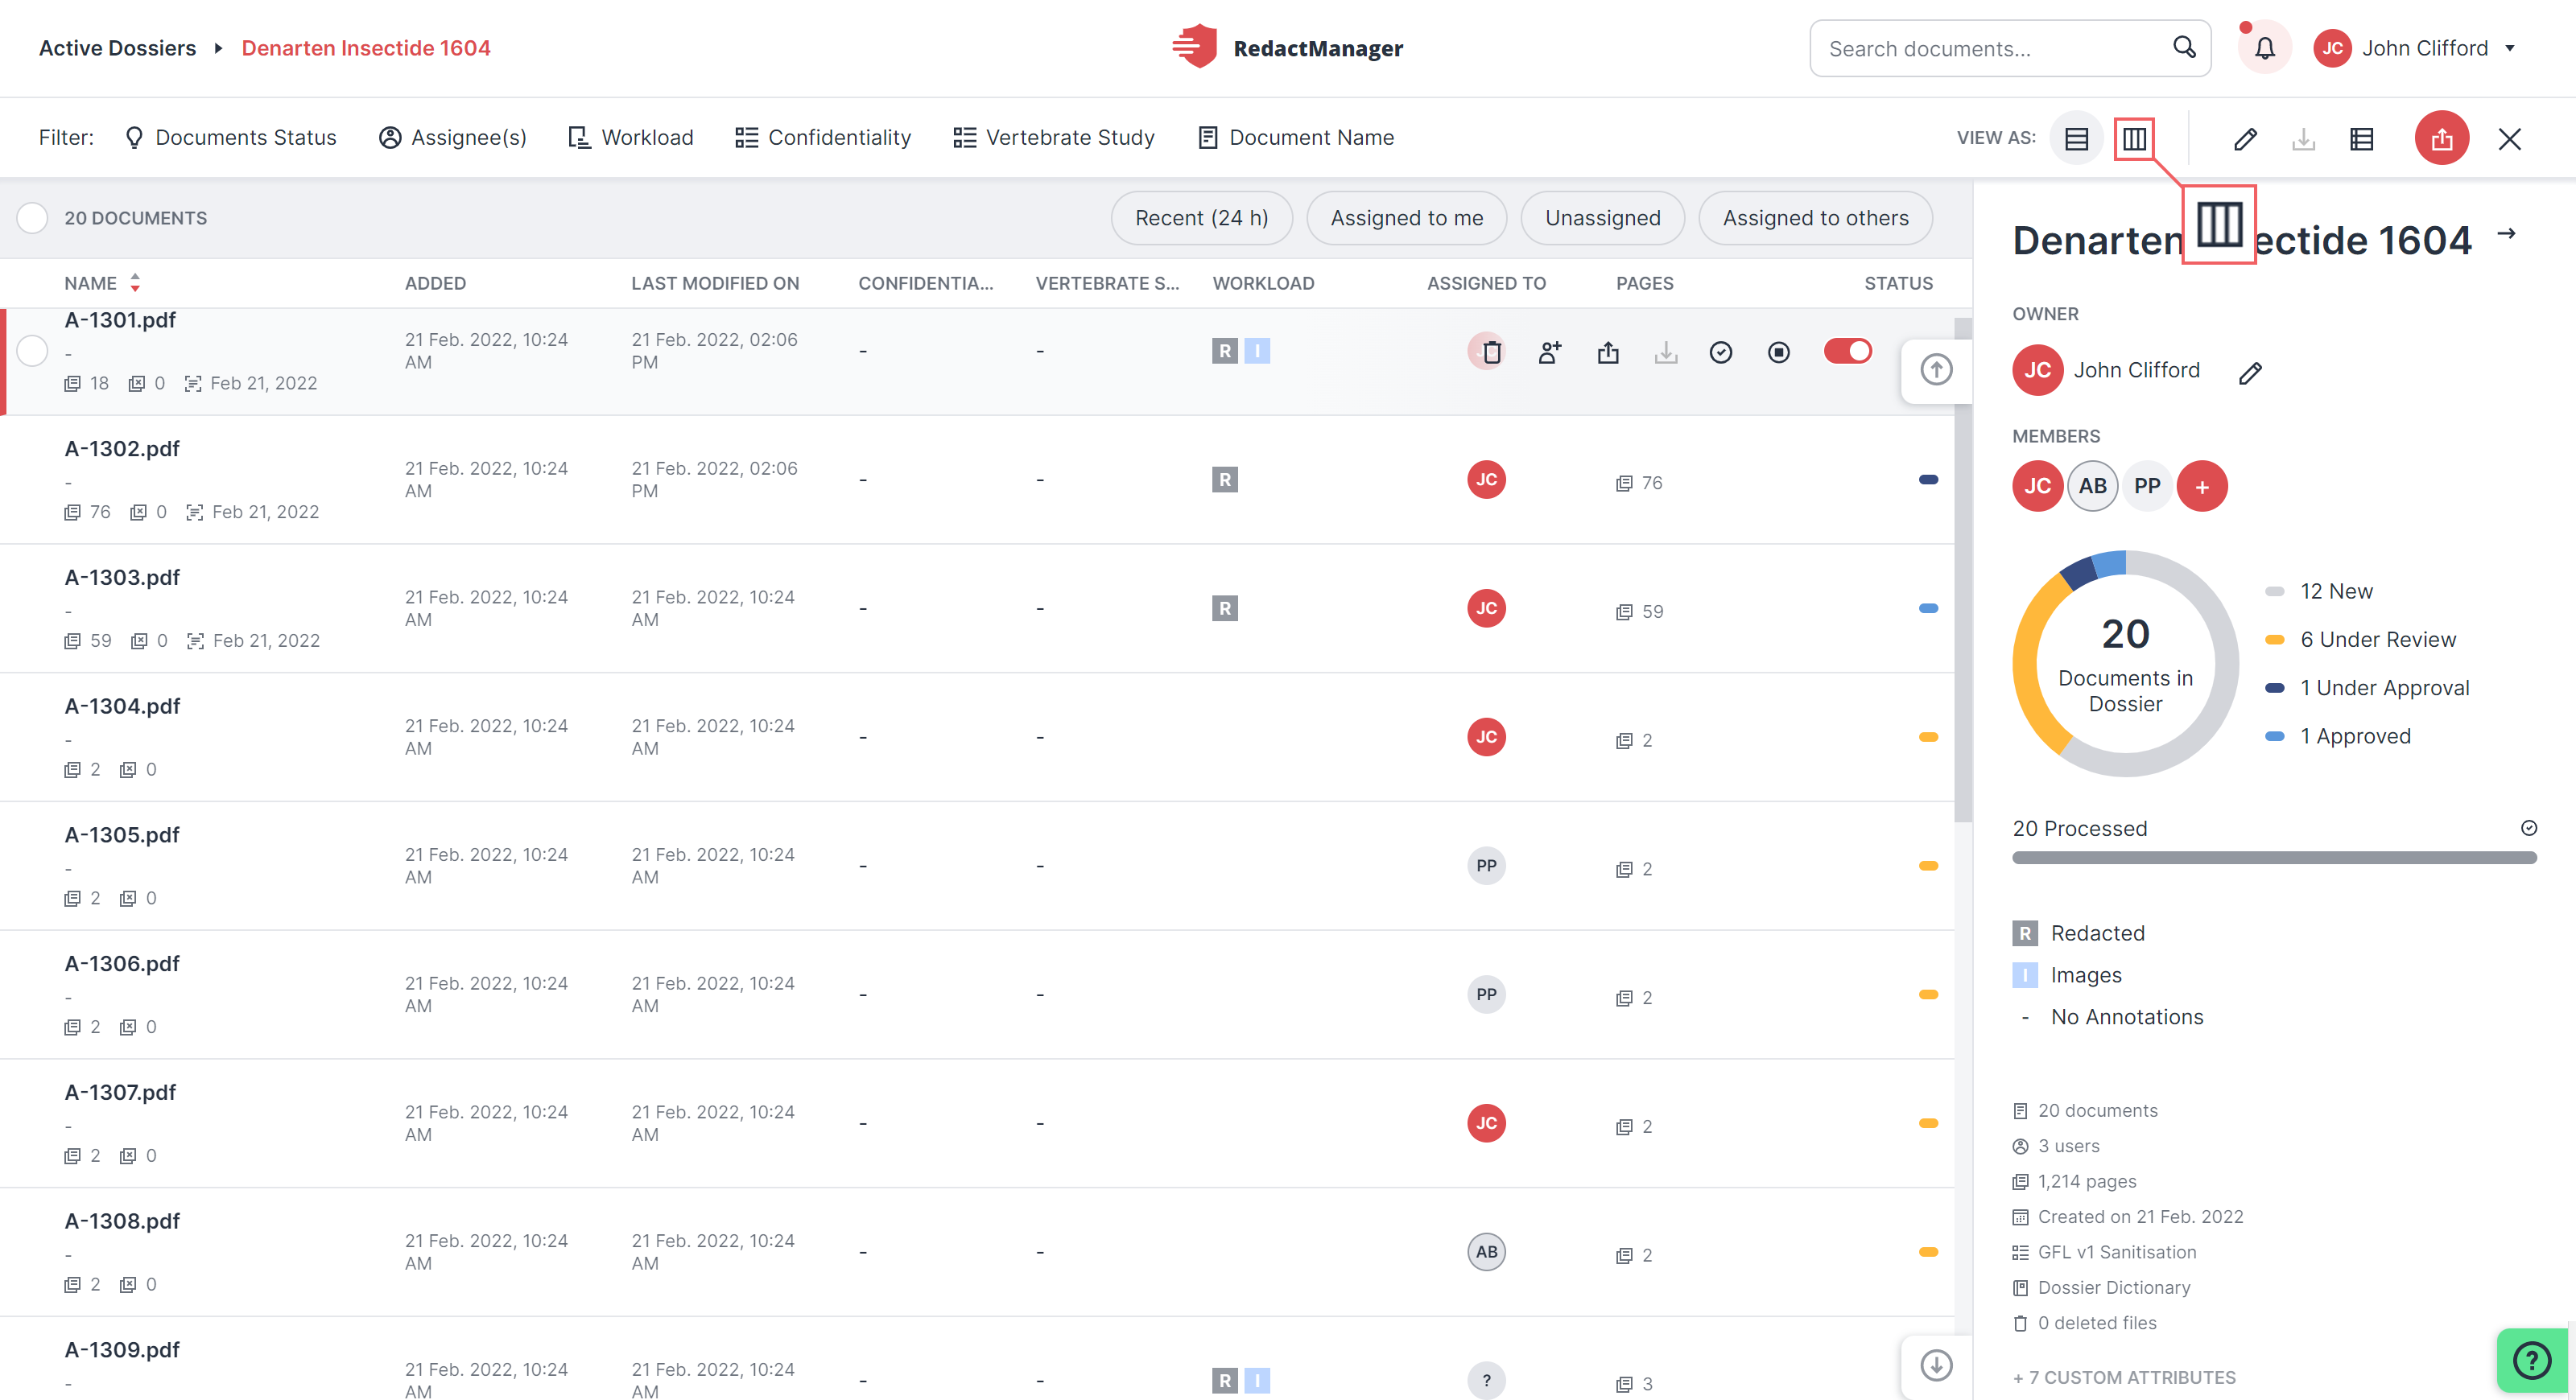Toggle the A-1301.pdf red switch
This screenshot has height=1400, width=2576.
(1847, 351)
